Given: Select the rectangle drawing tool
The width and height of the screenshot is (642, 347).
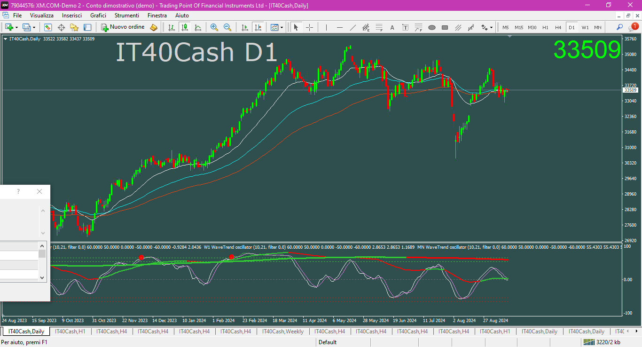Looking at the screenshot, I should (x=445, y=27).
